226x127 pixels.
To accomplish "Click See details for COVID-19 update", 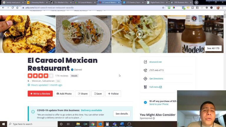I will click(x=122, y=113).
